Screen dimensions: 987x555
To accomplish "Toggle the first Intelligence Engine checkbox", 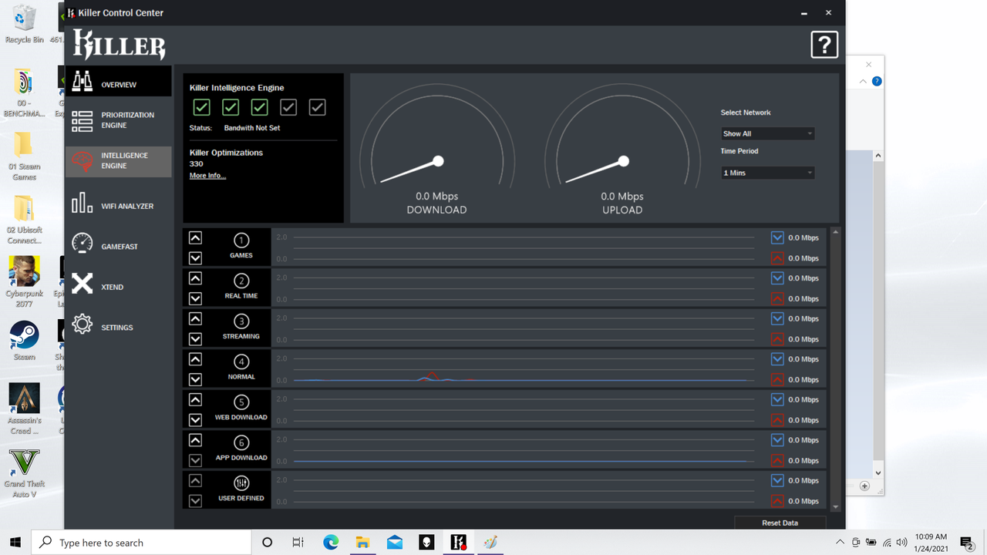I will click(201, 107).
